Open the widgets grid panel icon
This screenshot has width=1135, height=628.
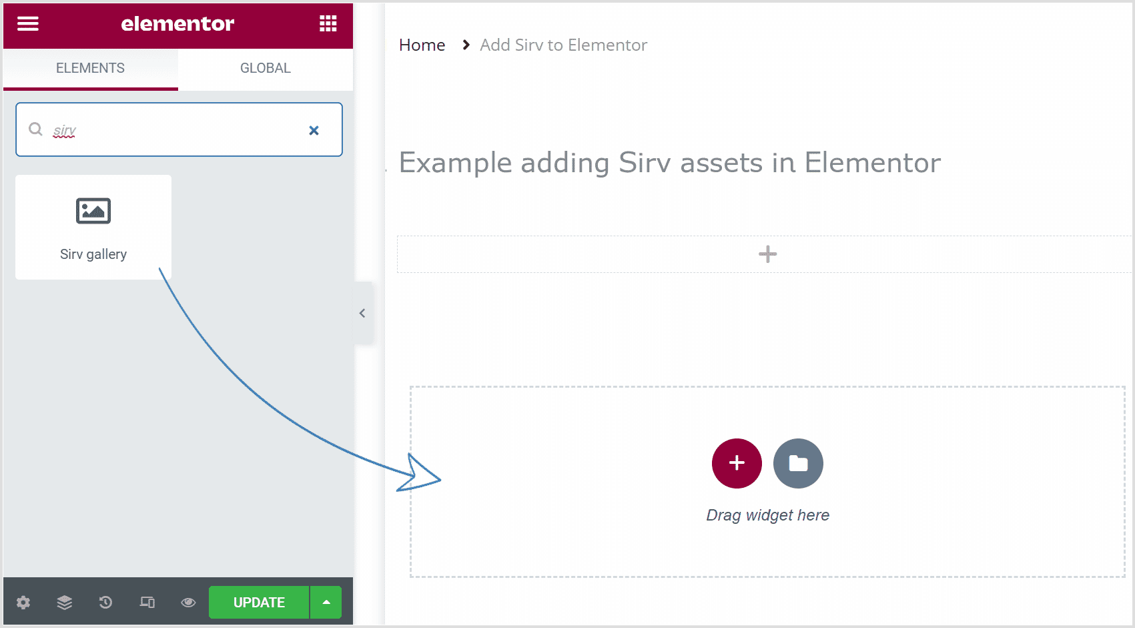[x=328, y=24]
